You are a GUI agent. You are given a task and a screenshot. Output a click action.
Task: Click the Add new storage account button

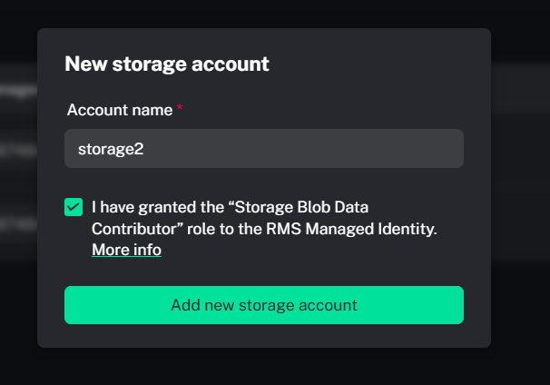264,305
